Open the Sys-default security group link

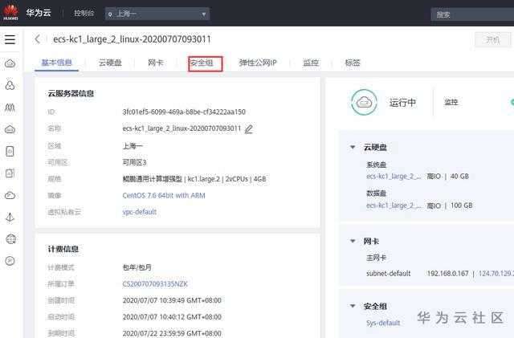tap(383, 323)
